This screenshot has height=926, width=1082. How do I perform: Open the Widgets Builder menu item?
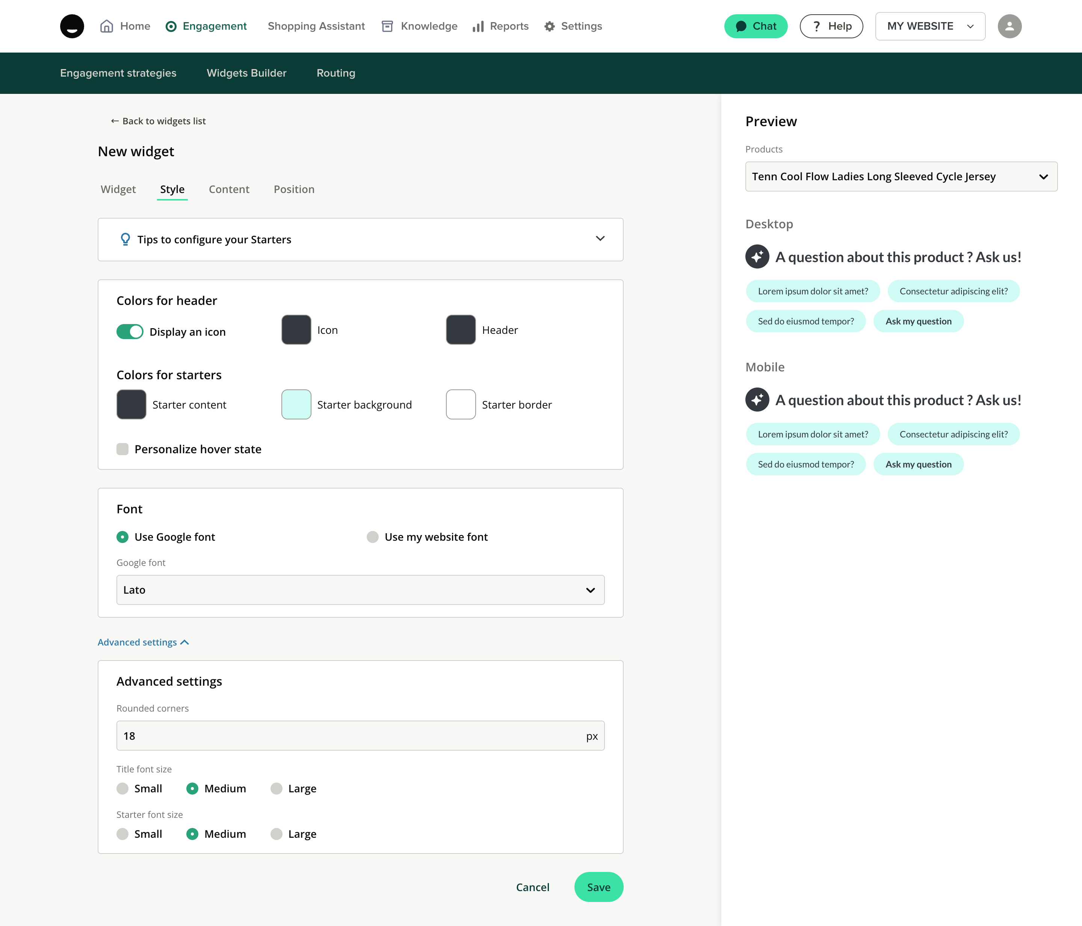pyautogui.click(x=246, y=73)
